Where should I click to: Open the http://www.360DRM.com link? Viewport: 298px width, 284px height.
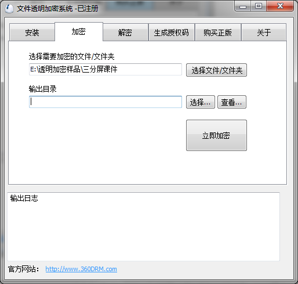81,269
